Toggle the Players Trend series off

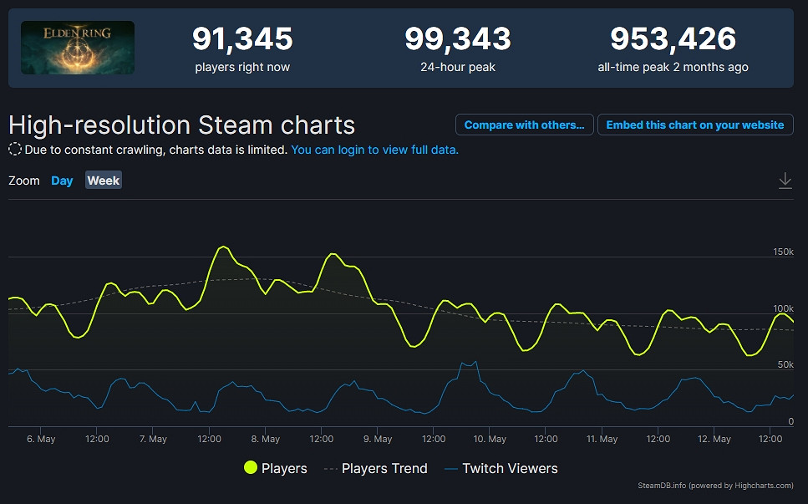coord(384,468)
